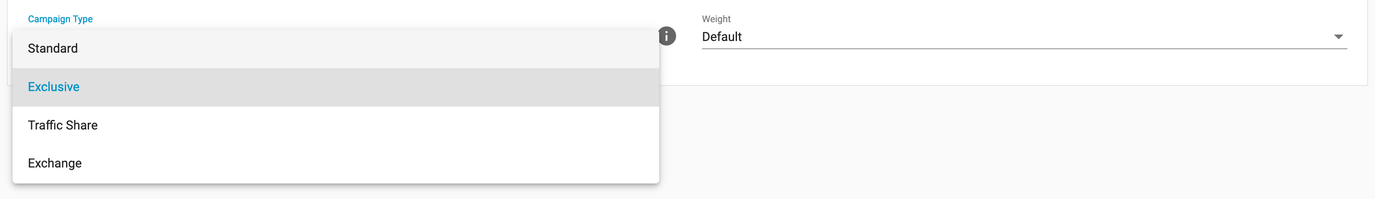Open the Weight dropdown arrow
Screen dimensions: 1375x199
tap(1338, 37)
